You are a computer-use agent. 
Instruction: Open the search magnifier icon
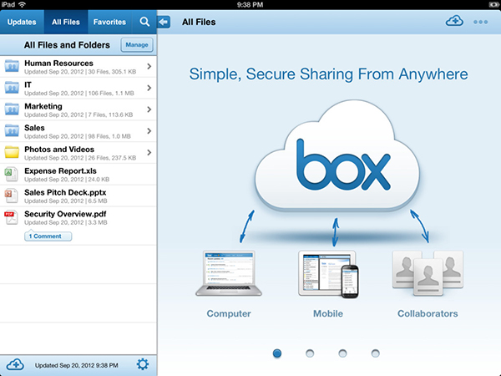[144, 22]
